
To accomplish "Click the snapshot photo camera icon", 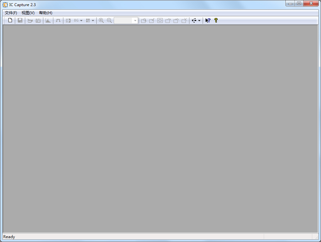I will pos(38,21).
